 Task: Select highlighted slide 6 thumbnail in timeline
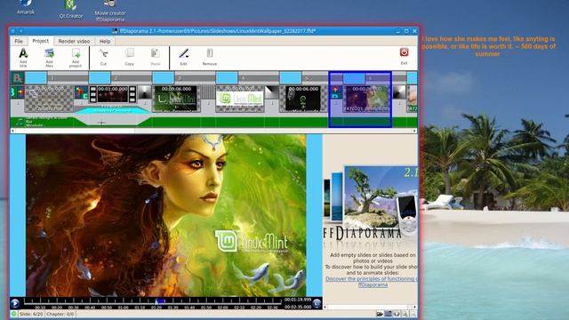tap(365, 99)
